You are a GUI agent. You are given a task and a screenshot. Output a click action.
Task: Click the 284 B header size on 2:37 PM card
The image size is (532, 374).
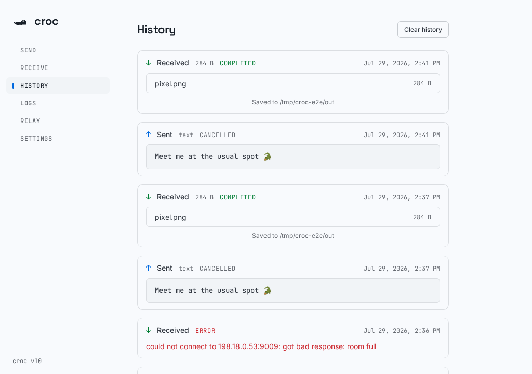point(204,197)
